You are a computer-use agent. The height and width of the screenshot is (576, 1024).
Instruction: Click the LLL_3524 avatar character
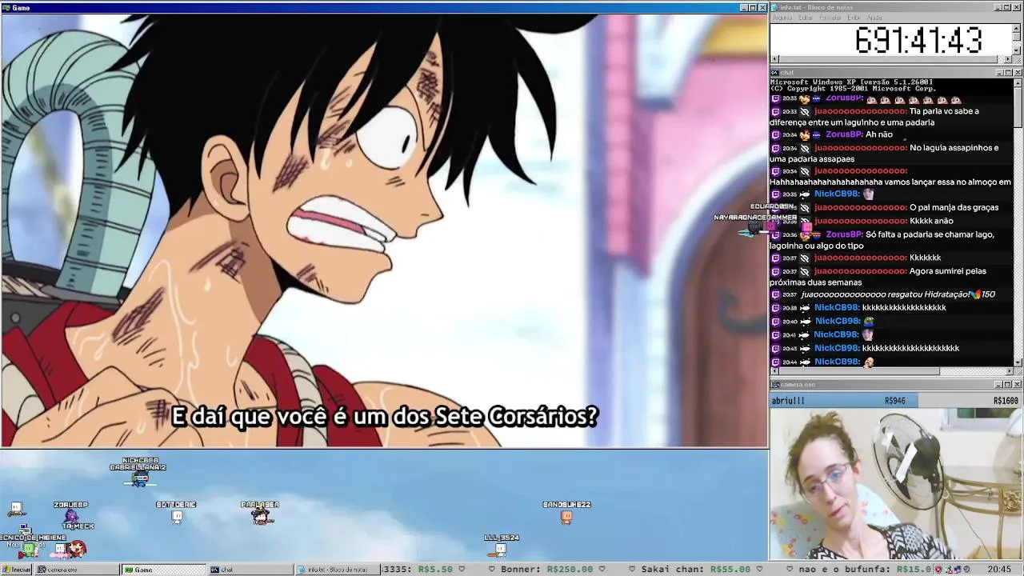coord(501,549)
